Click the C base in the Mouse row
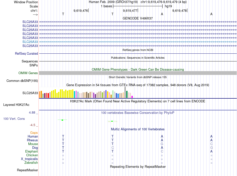Screen dimensions: 237x176 [x=211, y=144]
